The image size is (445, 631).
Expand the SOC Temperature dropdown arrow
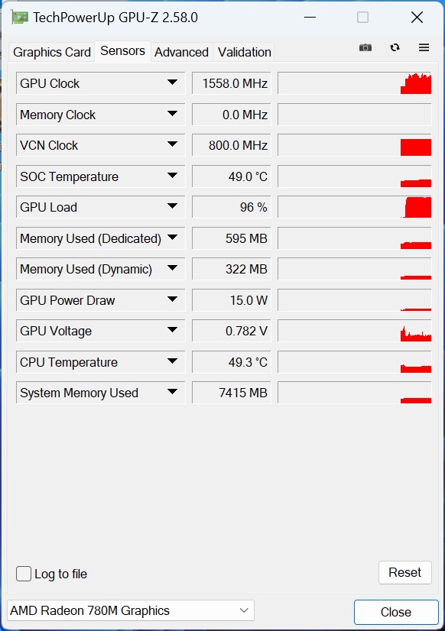172,176
